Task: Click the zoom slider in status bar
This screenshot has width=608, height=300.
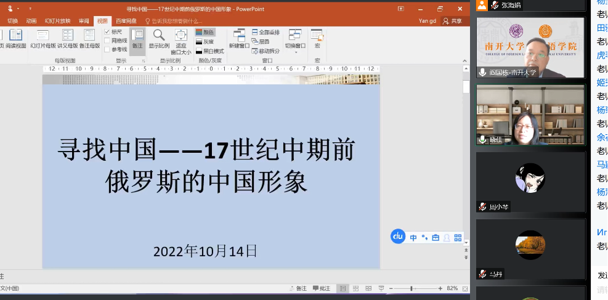Action: tap(411, 288)
